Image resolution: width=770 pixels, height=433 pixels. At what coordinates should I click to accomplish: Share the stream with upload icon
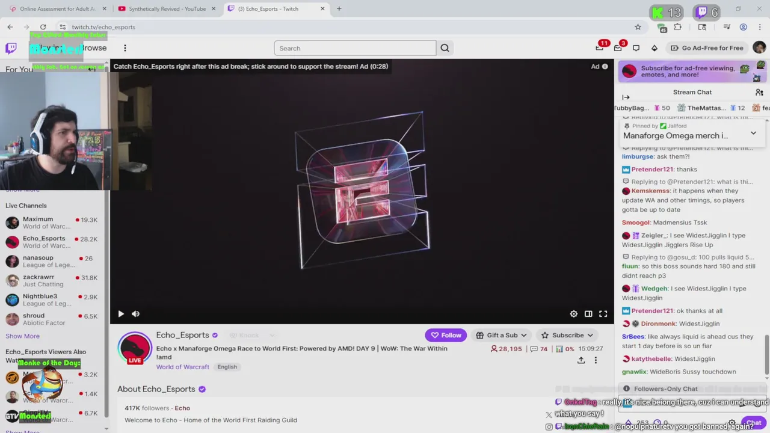(x=581, y=360)
